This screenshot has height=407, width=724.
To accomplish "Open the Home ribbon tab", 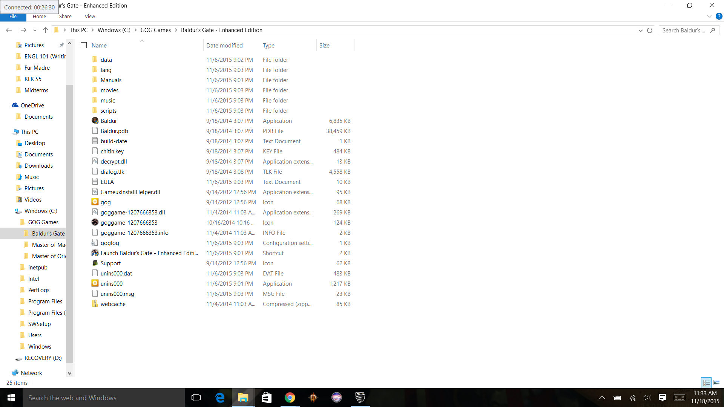I will (x=39, y=17).
